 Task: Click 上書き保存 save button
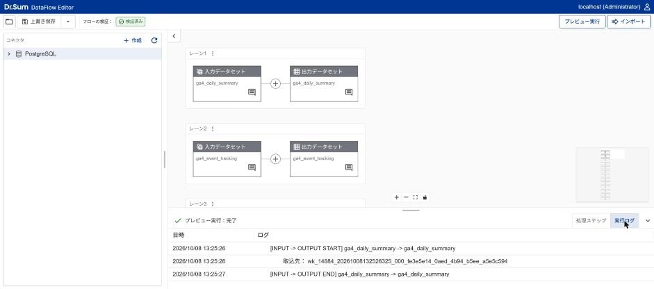point(39,22)
